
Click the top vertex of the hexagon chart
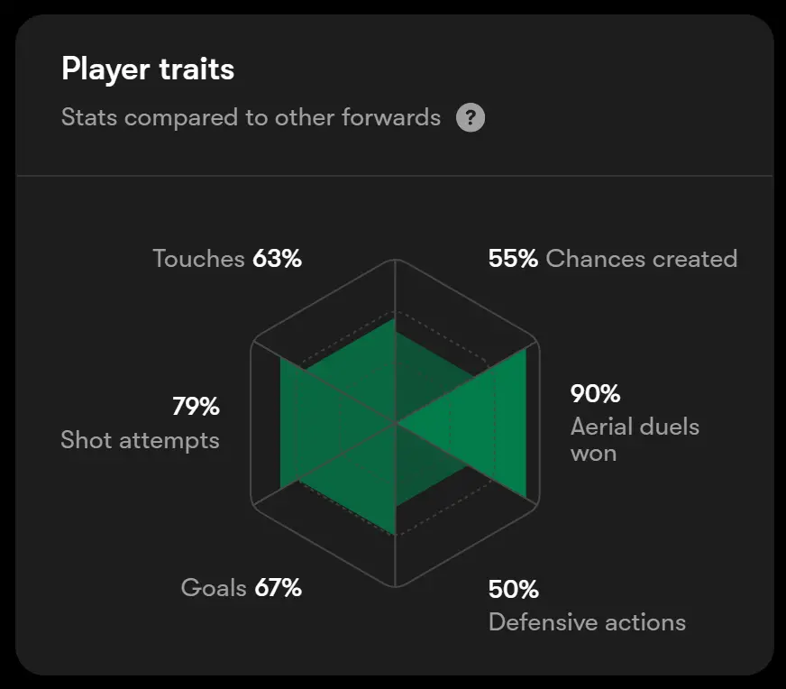click(x=396, y=260)
